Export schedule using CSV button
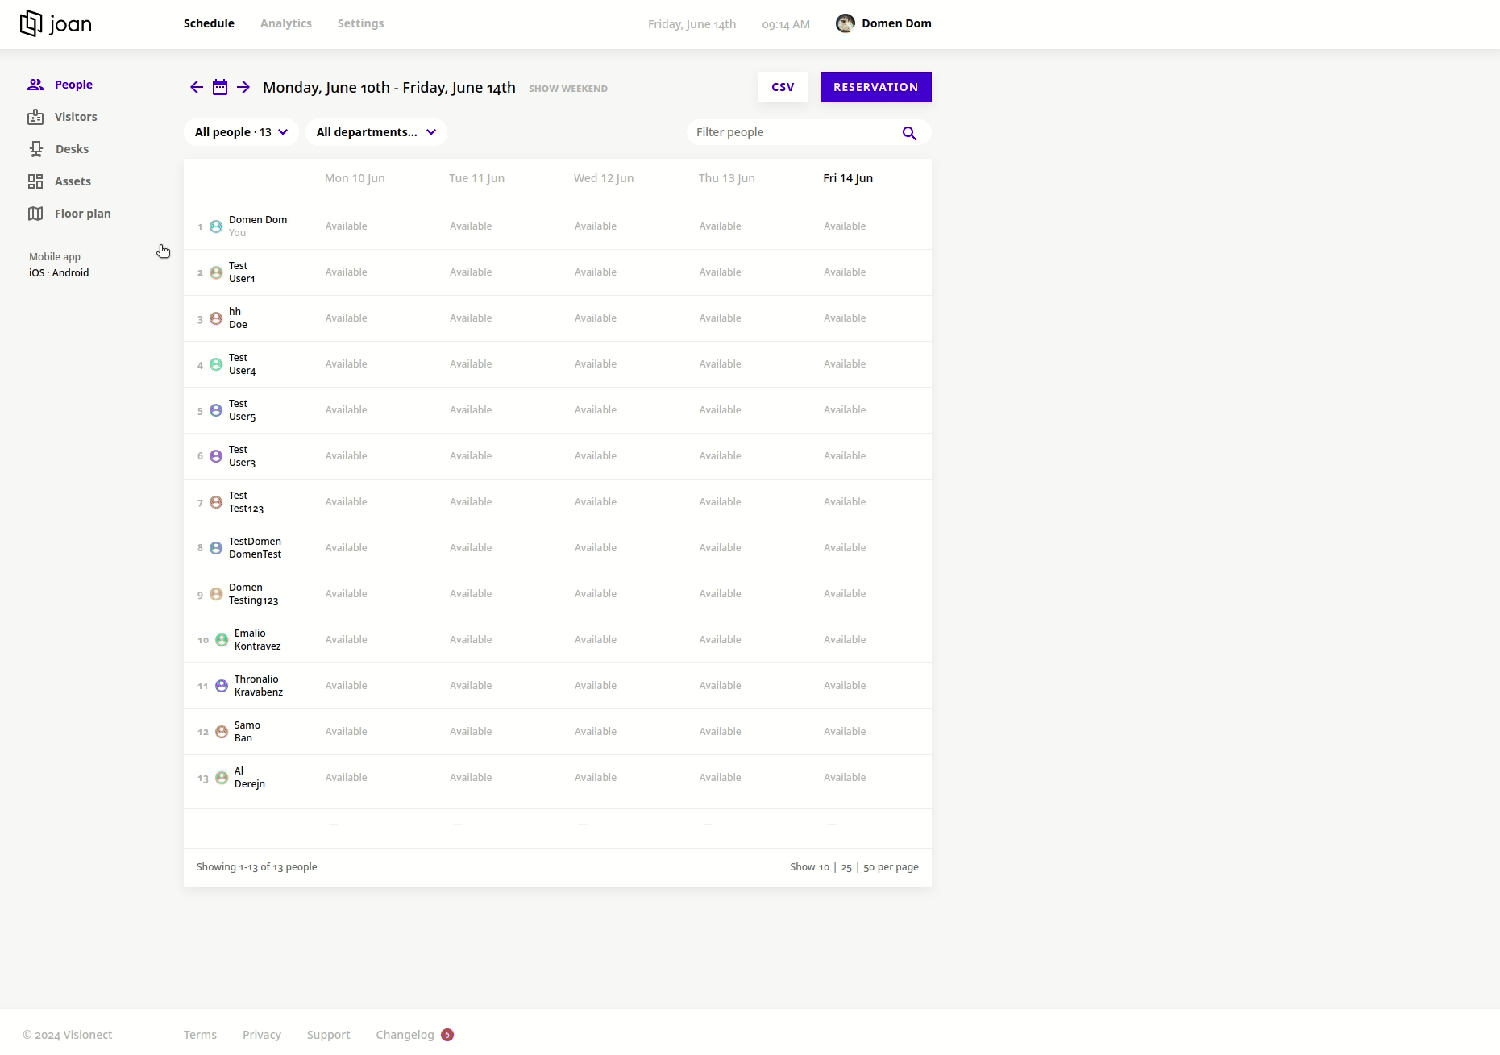Image resolution: width=1500 pixels, height=1055 pixels. click(783, 87)
